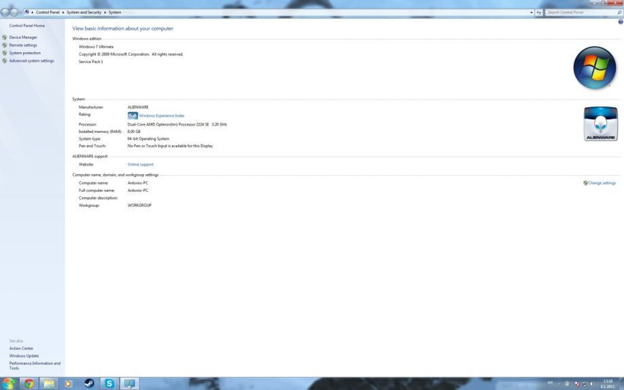Click the Advanced system settings shield icon
Image resolution: width=624 pixels, height=390 pixels.
click(5, 61)
